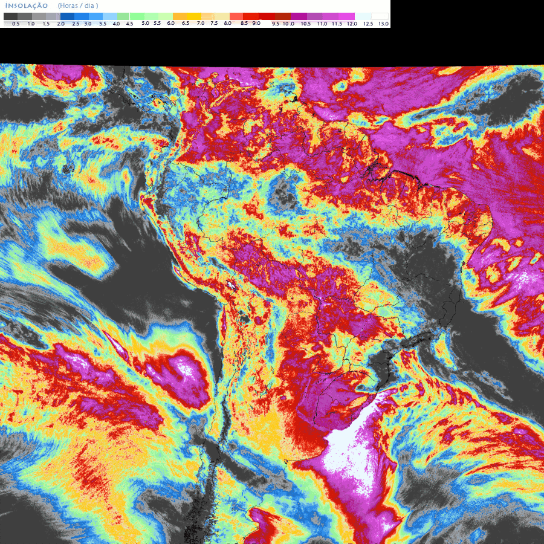Screen dimensions: 544x544
Task: Select the 8.5 legend value
Action: point(244,23)
